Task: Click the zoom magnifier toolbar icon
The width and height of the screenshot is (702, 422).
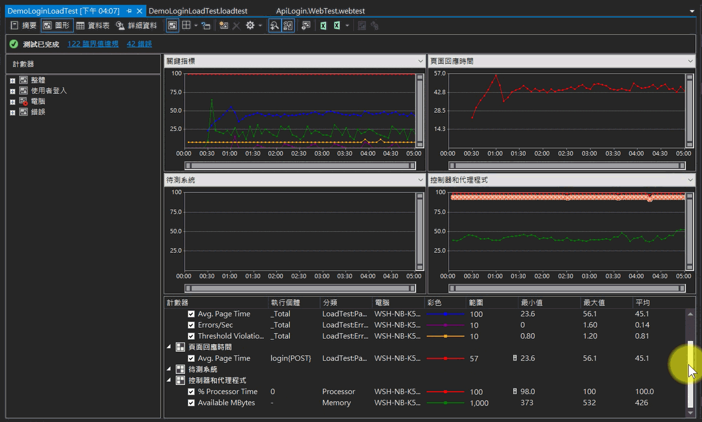Action: coord(275,25)
